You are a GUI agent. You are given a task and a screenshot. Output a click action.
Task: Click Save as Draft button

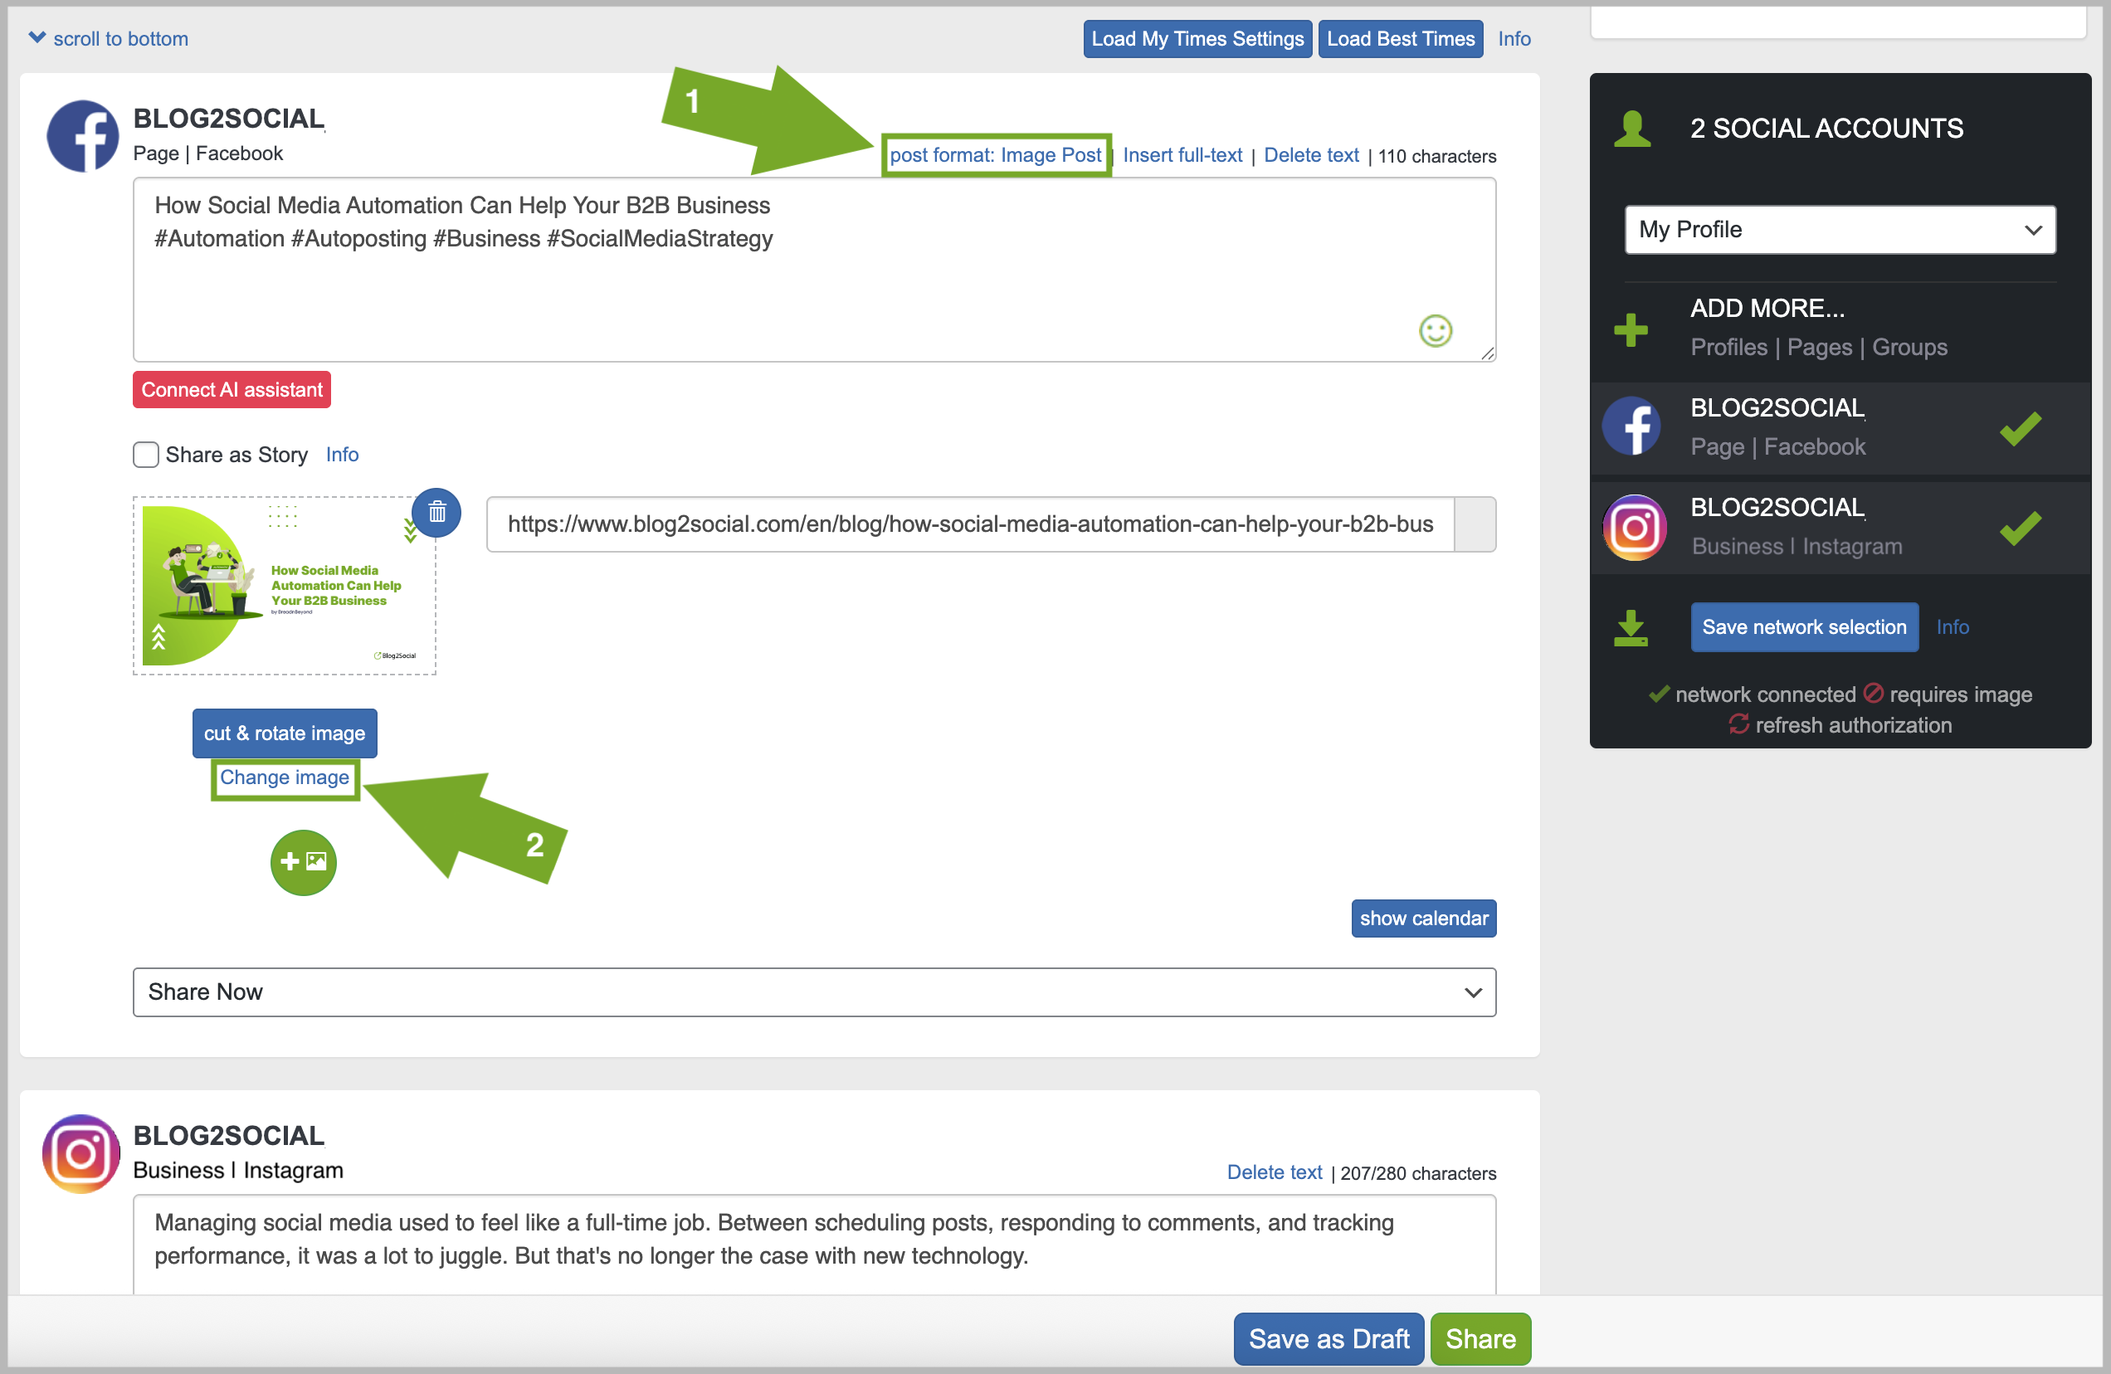click(1329, 1338)
